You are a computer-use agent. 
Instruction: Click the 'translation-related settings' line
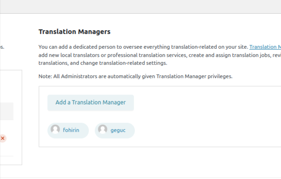(x=103, y=63)
